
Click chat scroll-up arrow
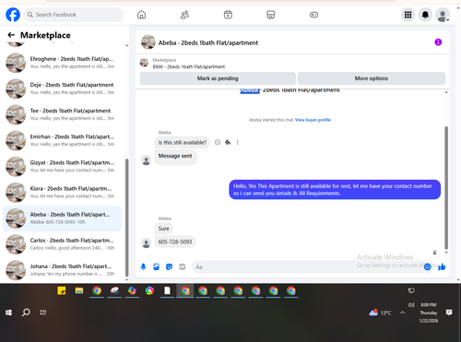click(446, 92)
